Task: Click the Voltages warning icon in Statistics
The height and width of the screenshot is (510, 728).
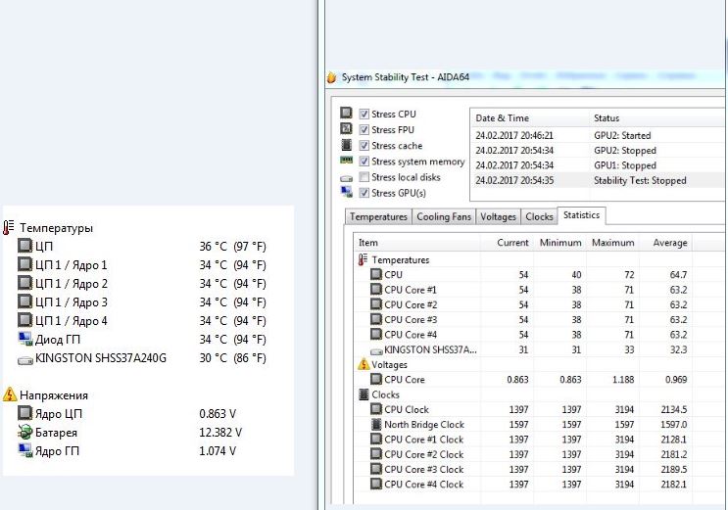Action: point(364,364)
